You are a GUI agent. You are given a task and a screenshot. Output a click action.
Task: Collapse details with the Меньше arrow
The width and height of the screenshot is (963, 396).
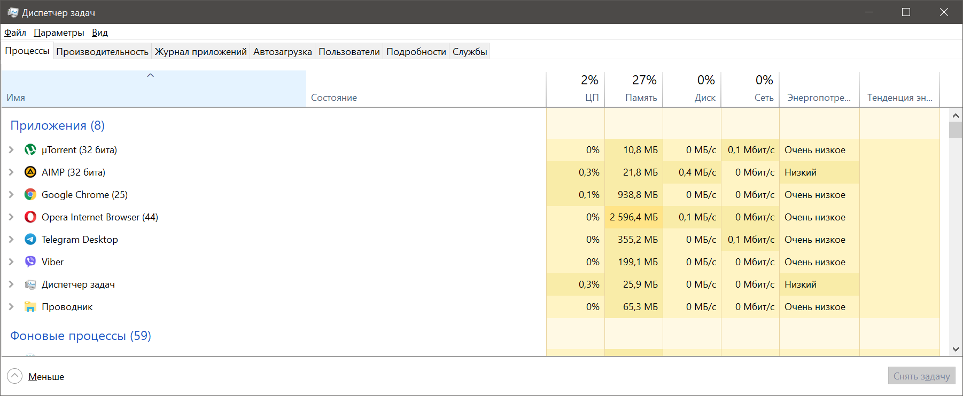point(15,376)
